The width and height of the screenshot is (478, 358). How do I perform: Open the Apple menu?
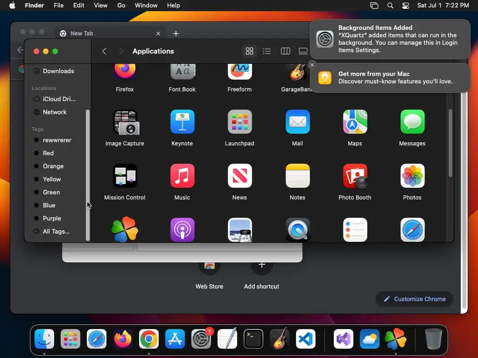(12, 6)
